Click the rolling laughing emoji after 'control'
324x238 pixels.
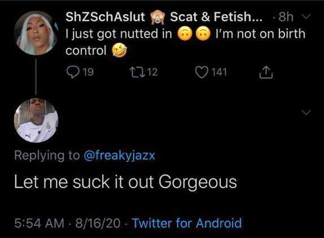tap(120, 51)
